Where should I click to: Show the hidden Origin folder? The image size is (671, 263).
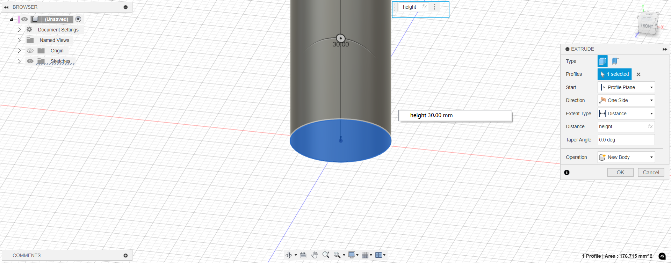pyautogui.click(x=30, y=51)
